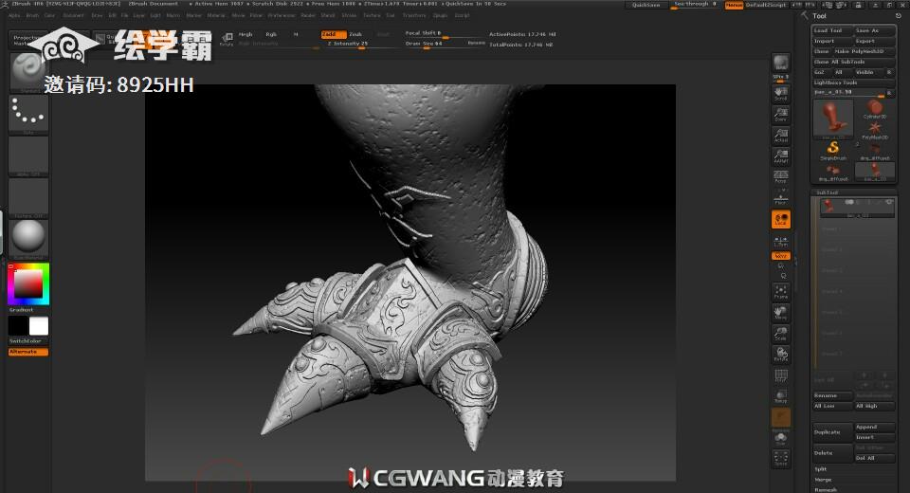Click the All High button
The width and height of the screenshot is (910, 493).
874,406
